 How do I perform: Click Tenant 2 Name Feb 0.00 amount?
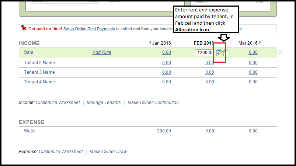pos(209,63)
